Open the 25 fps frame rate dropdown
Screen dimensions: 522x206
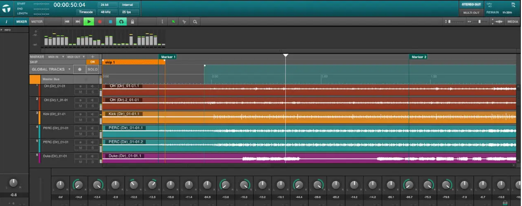[129, 12]
